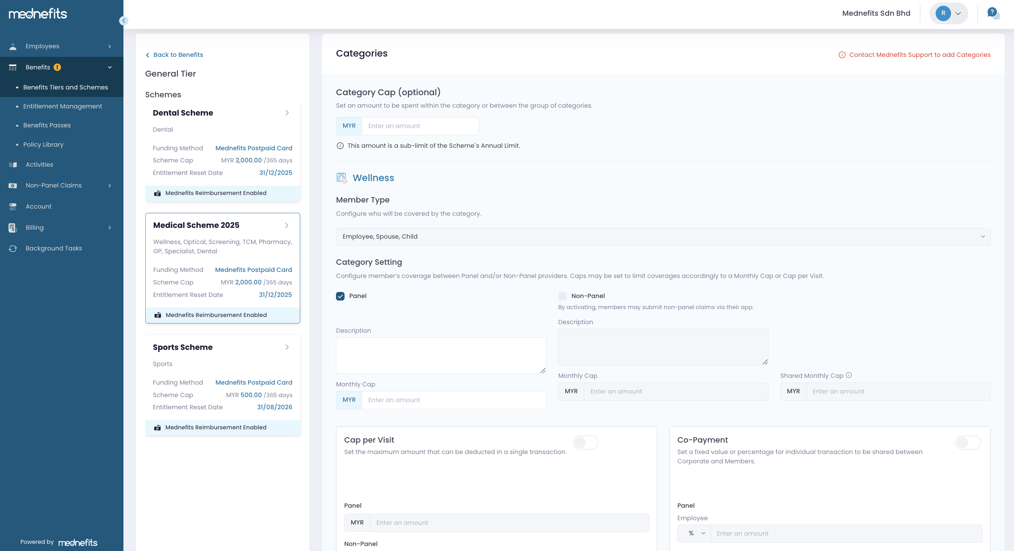Open the Co-Payment percent unit dropdown
The width and height of the screenshot is (1014, 551).
(x=693, y=533)
